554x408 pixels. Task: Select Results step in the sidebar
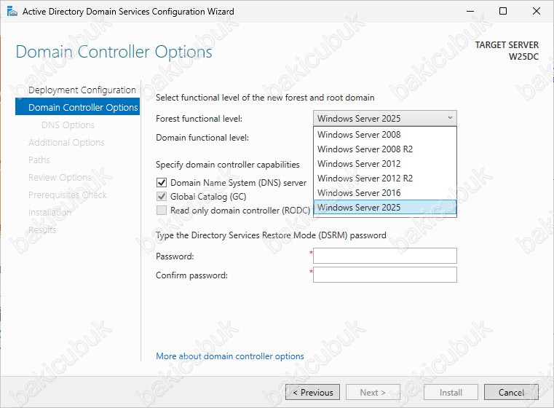pyautogui.click(x=42, y=229)
